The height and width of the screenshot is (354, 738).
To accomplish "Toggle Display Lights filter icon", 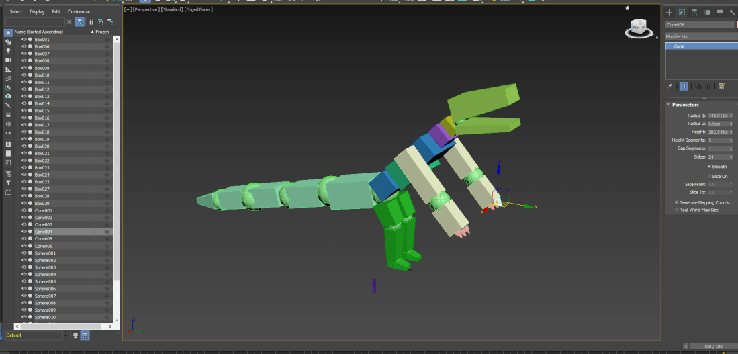I will 8,51.
